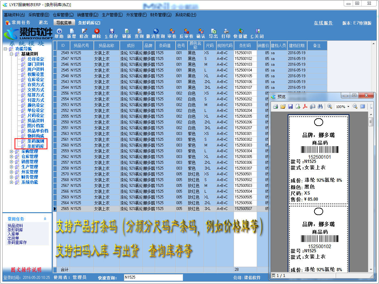Click the C.关闭 close toolbar icon
This screenshot has height=284, width=379.
pos(257,31)
